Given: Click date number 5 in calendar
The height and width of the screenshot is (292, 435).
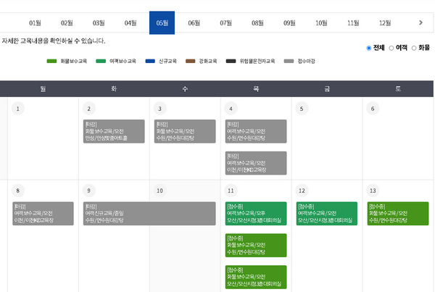Looking at the screenshot, I should [x=302, y=109].
